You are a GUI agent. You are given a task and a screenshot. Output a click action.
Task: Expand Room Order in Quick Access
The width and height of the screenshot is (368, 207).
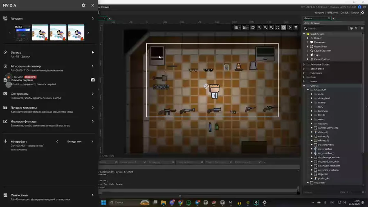tap(308, 47)
